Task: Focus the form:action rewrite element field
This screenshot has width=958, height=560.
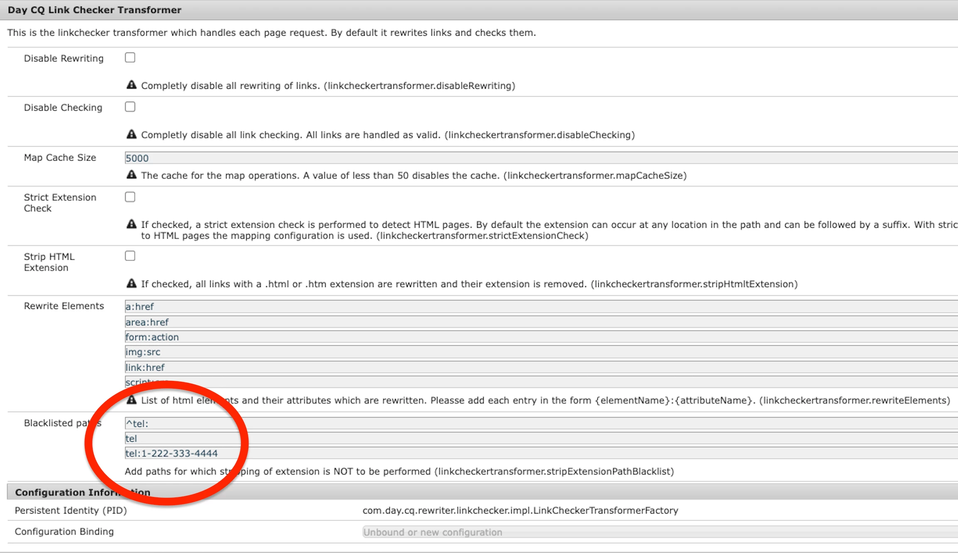Action: click(540, 337)
